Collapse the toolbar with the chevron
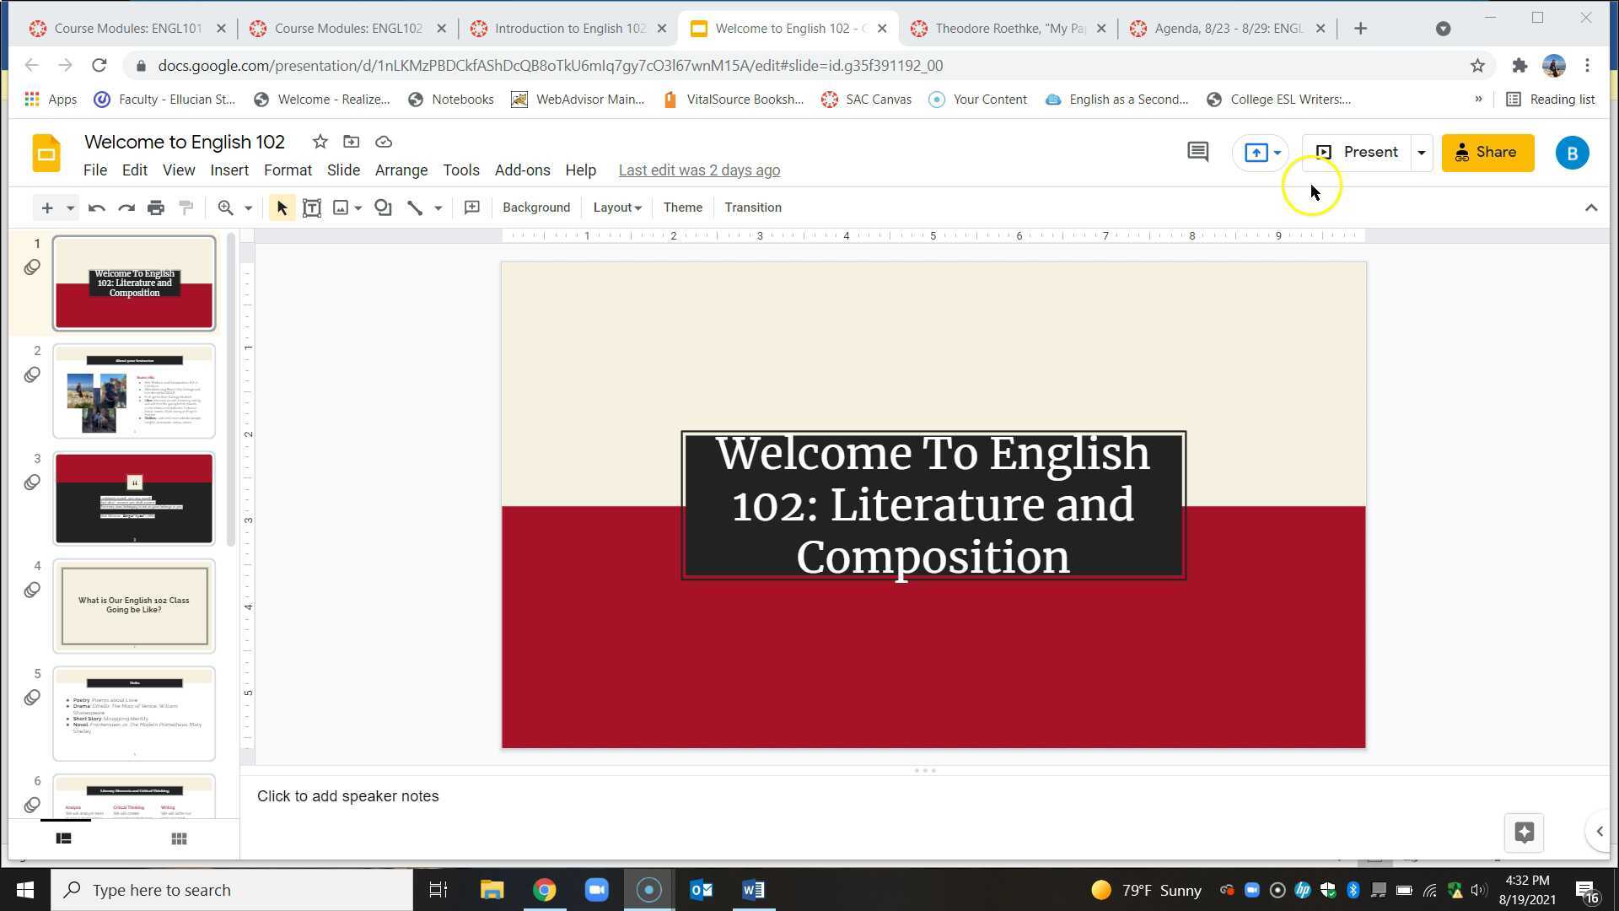 pyautogui.click(x=1591, y=208)
